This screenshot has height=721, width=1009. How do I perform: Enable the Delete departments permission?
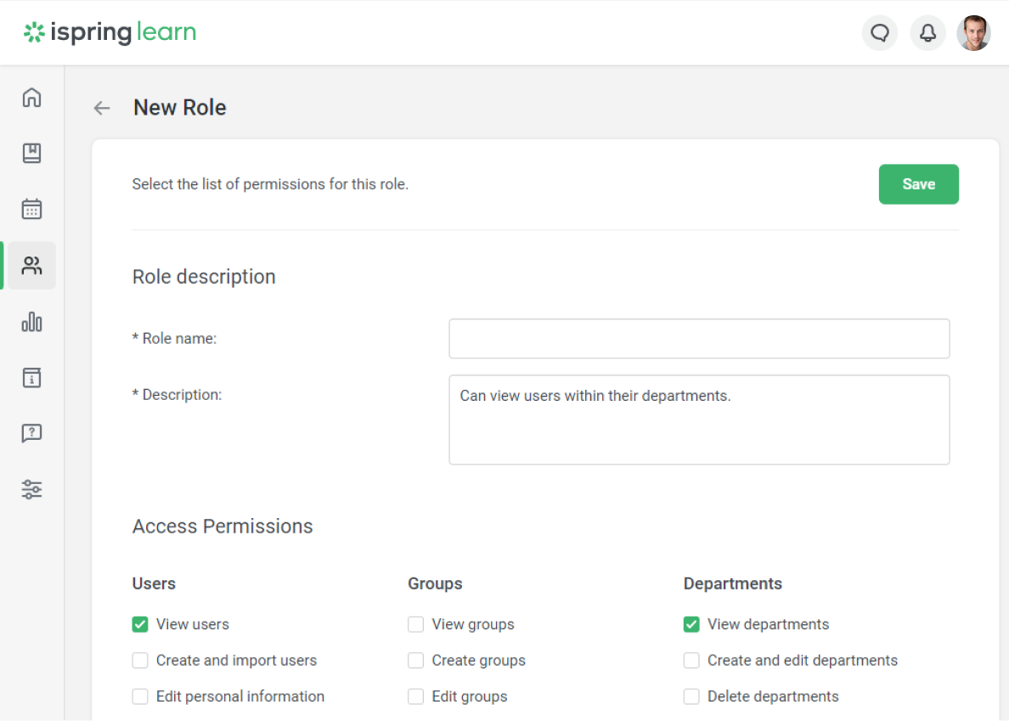click(x=691, y=696)
